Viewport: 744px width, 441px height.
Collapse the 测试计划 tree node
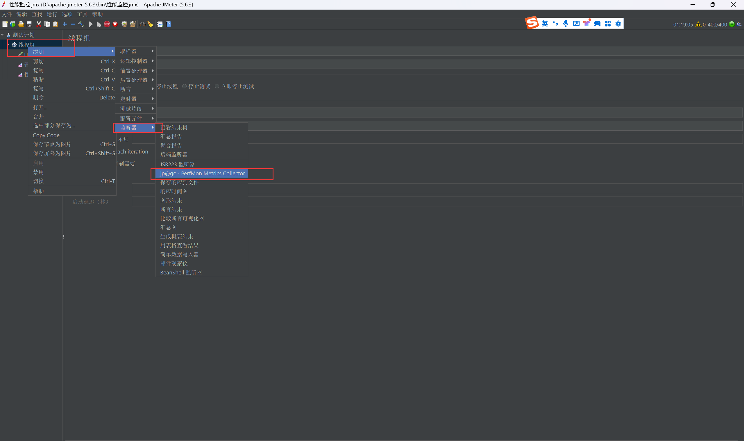click(3, 35)
